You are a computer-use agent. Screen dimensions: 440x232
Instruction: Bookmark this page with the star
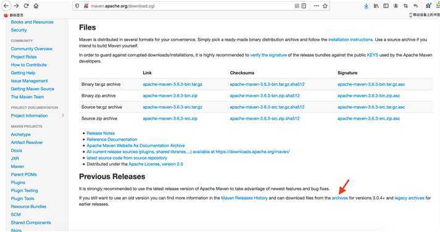325,6
